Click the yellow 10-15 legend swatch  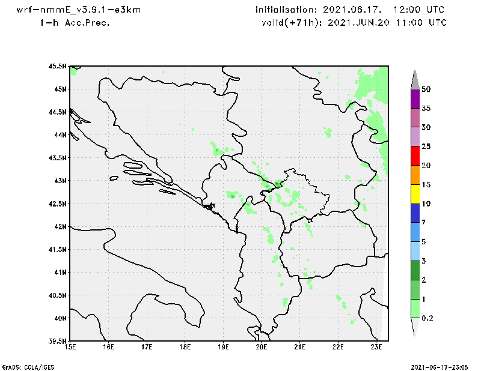(415, 194)
